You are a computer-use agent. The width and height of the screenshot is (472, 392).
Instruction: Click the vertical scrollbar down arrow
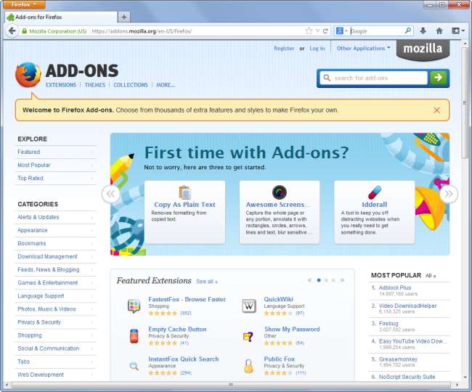click(x=465, y=377)
